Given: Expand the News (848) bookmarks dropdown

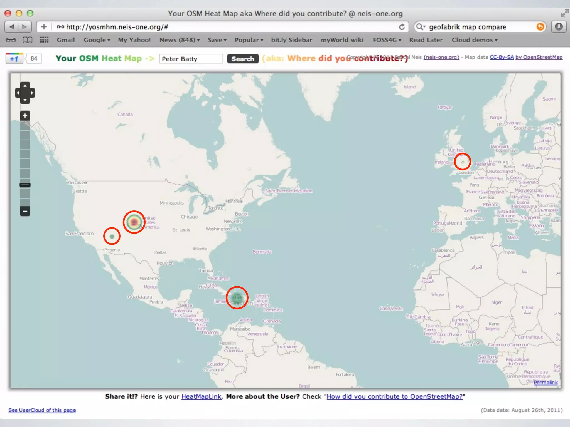Looking at the screenshot, I should coord(180,40).
